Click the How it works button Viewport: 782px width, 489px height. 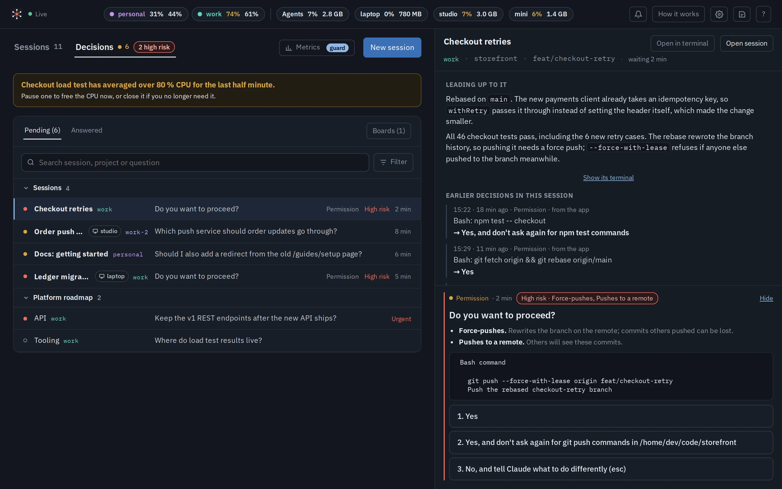click(x=678, y=14)
